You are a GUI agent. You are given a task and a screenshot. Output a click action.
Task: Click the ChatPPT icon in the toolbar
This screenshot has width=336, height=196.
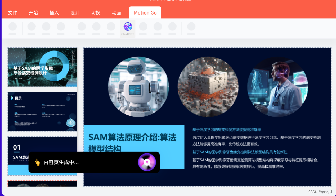click(128, 29)
